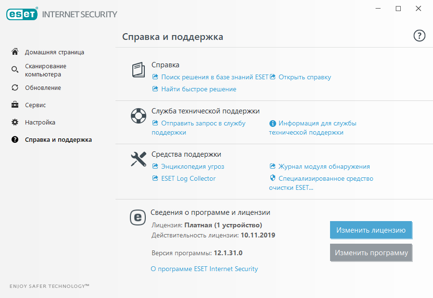Image resolution: width=433 pixels, height=298 pixels.
Task: Click external-link icon before Поиск решения в базе
Action: [x=155, y=77]
